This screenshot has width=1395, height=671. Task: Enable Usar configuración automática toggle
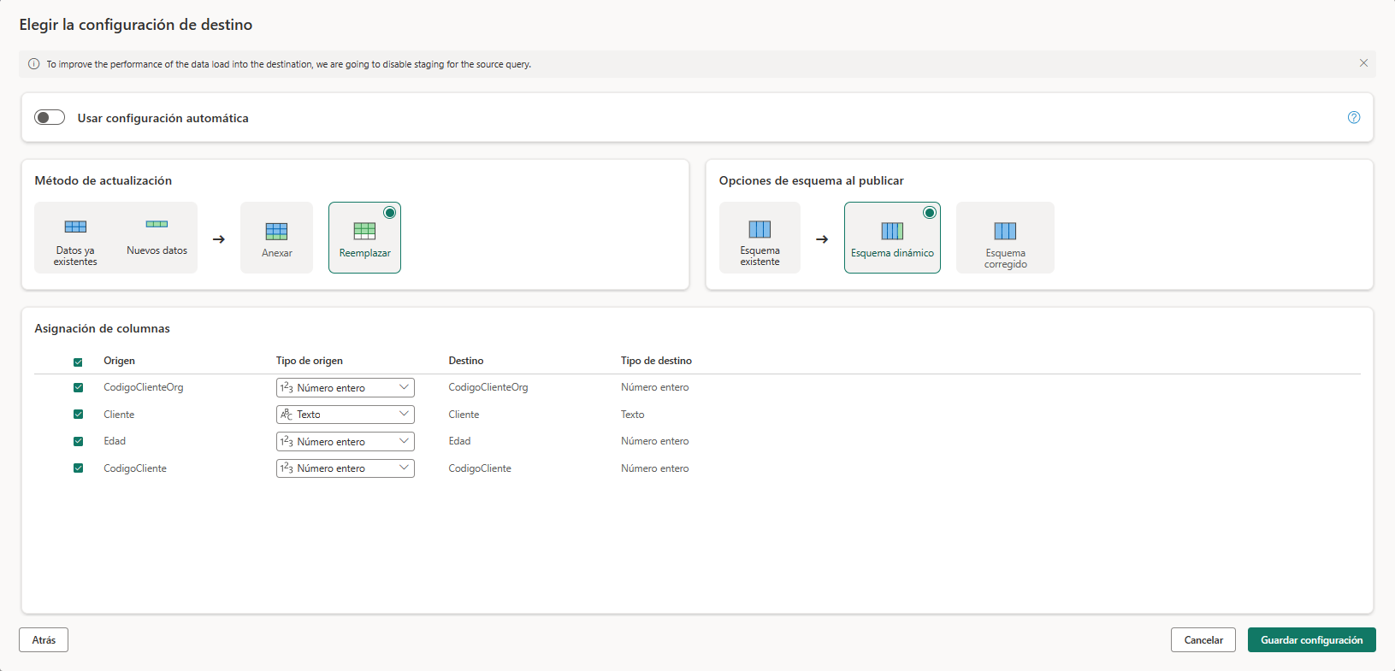point(50,117)
